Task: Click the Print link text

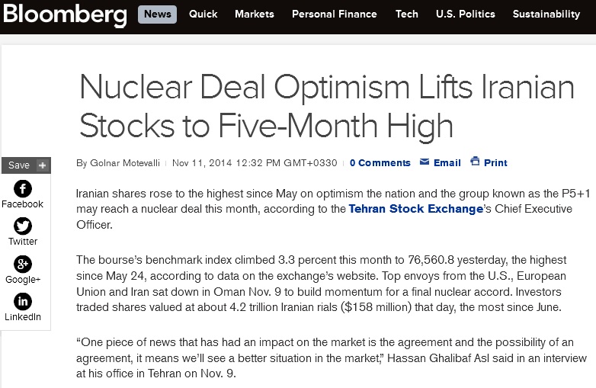Action: pyautogui.click(x=495, y=163)
